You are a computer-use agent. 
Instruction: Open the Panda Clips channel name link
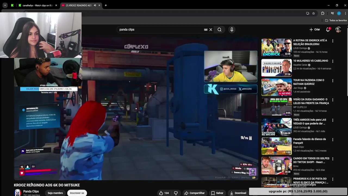point(31,191)
